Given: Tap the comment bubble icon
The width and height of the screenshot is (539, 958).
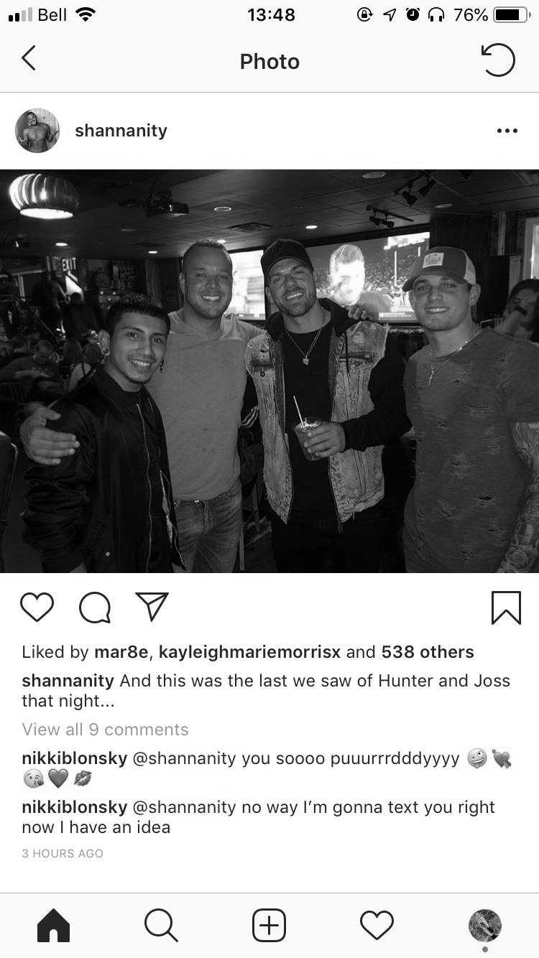Looking at the screenshot, I should (x=95, y=608).
